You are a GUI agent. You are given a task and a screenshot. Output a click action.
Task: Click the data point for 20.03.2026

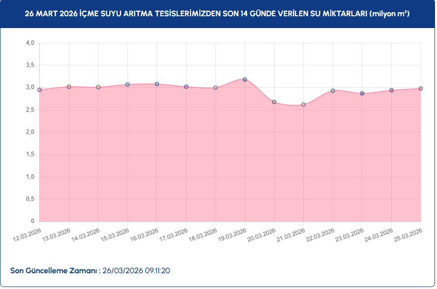[274, 102]
